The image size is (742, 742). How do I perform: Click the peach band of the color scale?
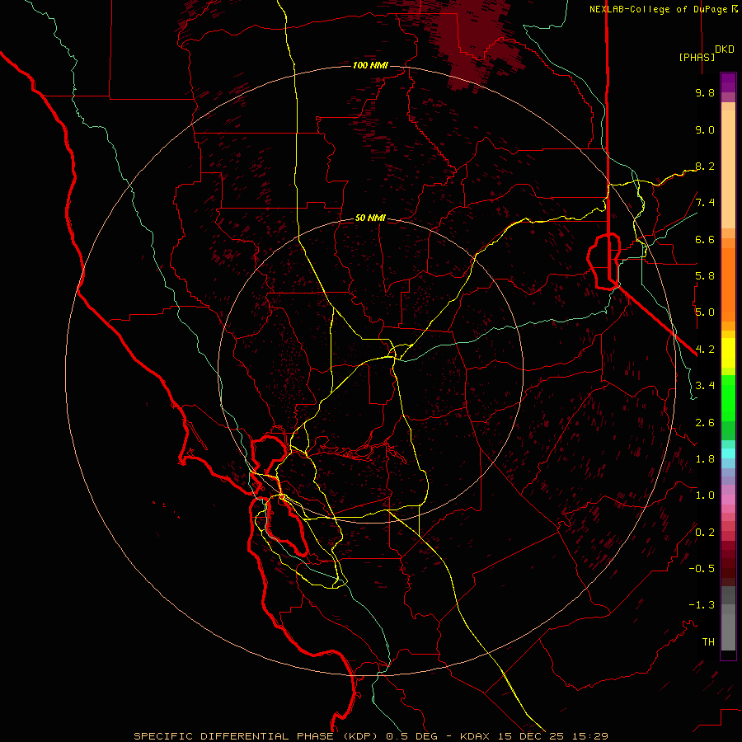click(x=728, y=169)
